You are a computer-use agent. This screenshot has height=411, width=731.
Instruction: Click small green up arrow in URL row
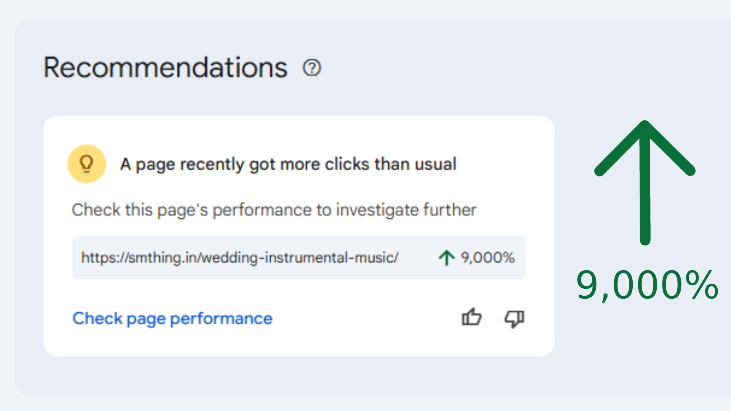pyautogui.click(x=446, y=258)
